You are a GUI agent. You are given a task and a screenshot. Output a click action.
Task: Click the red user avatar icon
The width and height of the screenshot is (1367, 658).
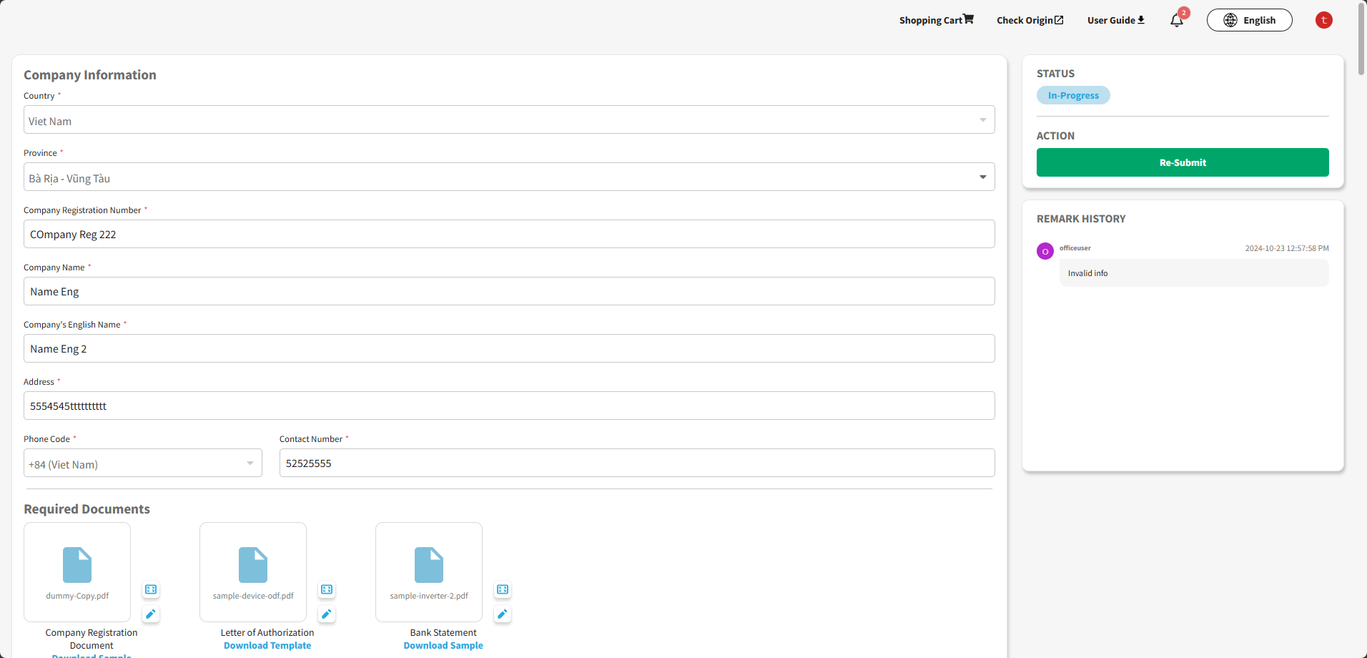[1323, 20]
